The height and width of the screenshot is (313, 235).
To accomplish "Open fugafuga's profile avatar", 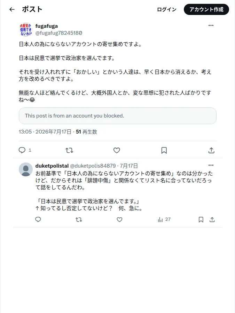I will point(26,30).
